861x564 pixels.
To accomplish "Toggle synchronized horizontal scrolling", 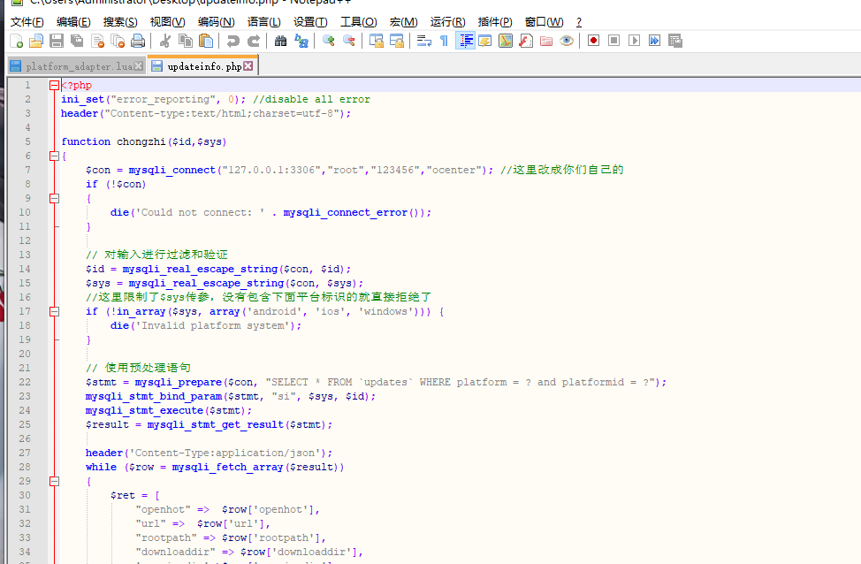I will pos(396,41).
